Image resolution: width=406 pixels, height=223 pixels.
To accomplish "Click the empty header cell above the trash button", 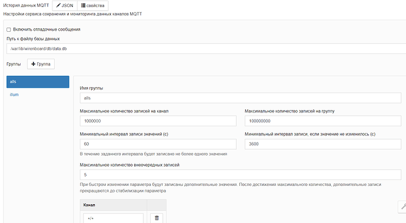I will click(157, 205).
